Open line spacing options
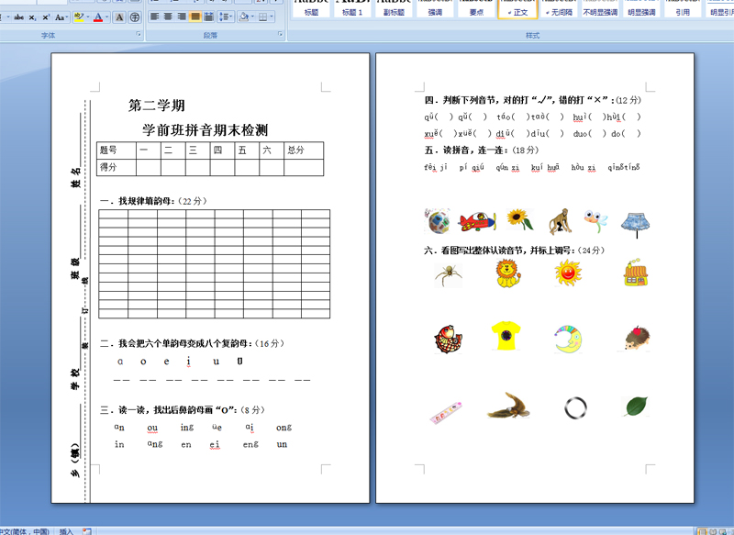This screenshot has height=535, width=734. [226, 17]
